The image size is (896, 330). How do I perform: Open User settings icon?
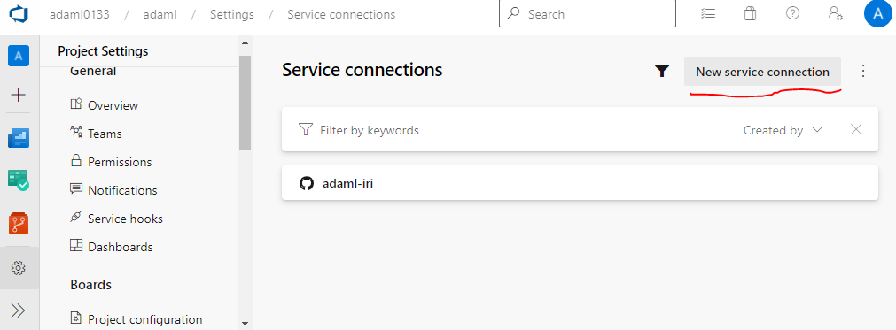836,13
